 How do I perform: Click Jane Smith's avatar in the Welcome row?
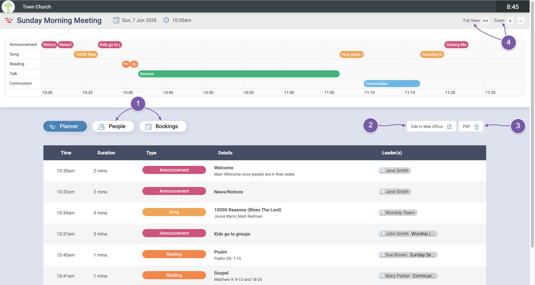(382, 170)
